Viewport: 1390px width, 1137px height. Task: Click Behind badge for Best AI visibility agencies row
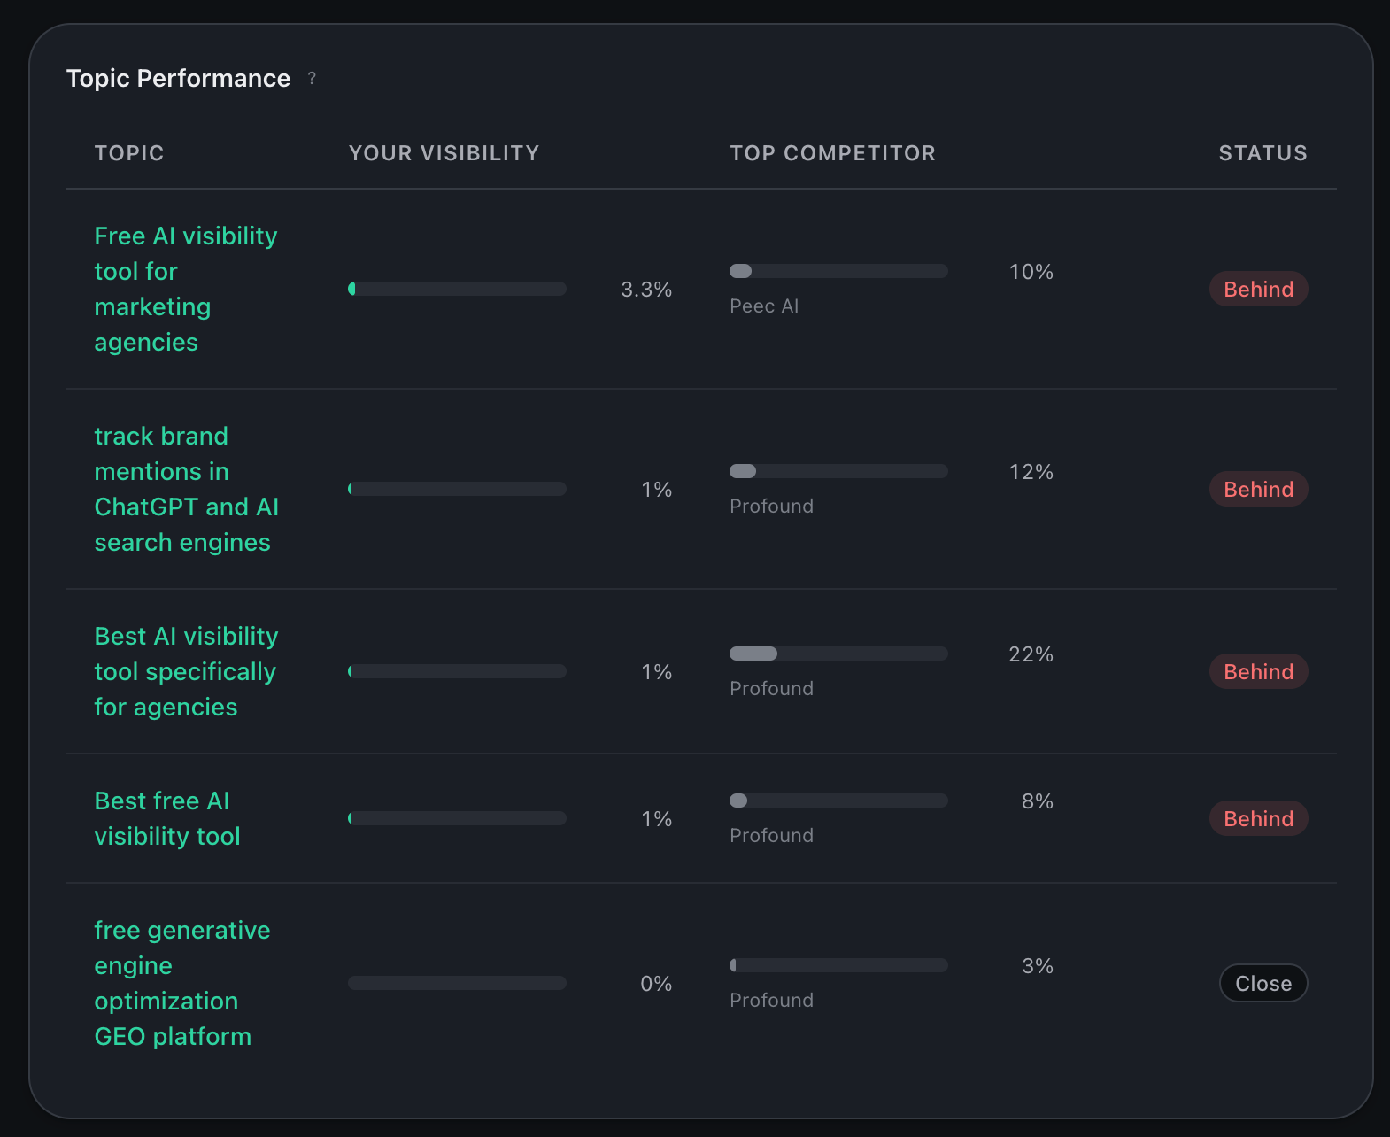click(x=1258, y=671)
